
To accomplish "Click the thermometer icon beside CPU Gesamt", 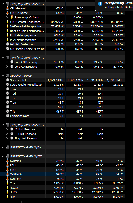I will (x=8, y=8).
